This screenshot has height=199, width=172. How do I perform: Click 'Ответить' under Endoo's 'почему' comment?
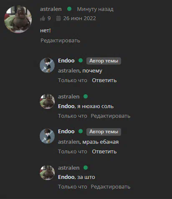(x=104, y=80)
